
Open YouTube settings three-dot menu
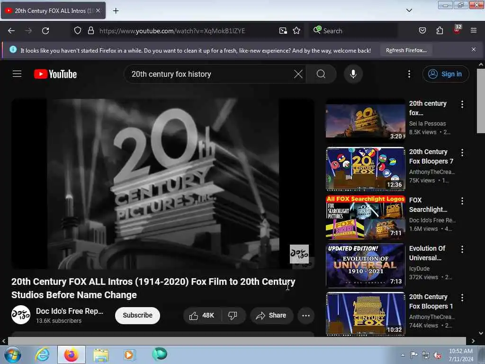click(409, 74)
